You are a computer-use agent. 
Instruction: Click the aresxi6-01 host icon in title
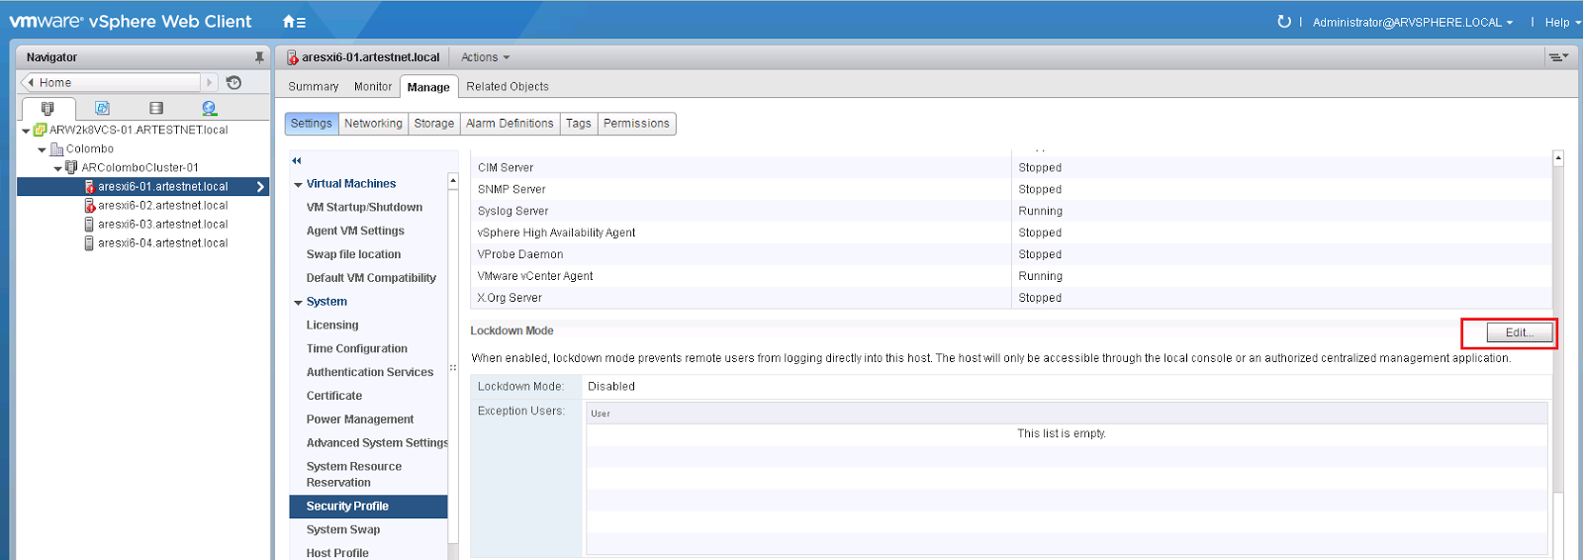[x=292, y=57]
